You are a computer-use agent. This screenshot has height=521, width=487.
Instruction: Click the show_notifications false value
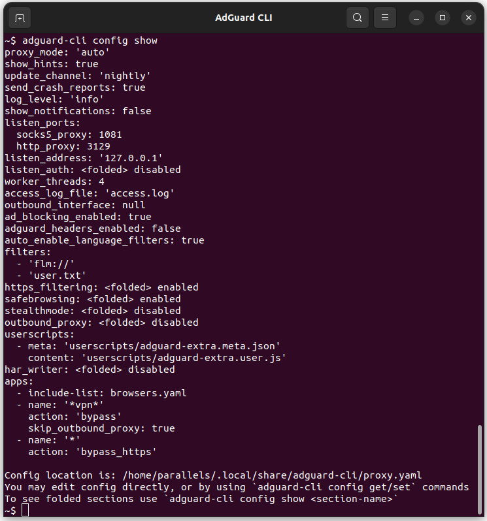[x=137, y=111]
